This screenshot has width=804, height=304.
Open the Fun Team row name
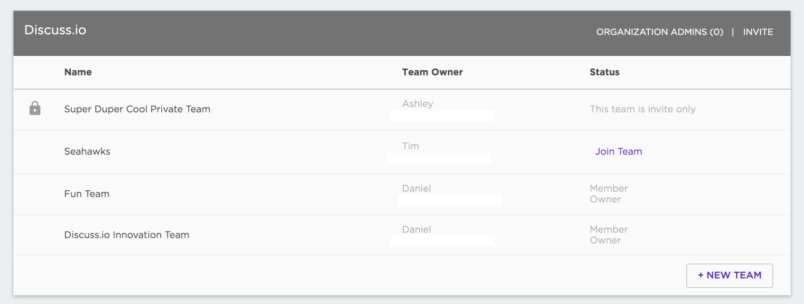click(87, 194)
